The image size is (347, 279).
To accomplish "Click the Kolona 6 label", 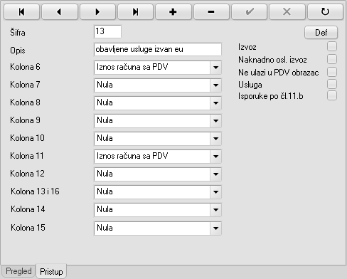I will (x=25, y=67).
